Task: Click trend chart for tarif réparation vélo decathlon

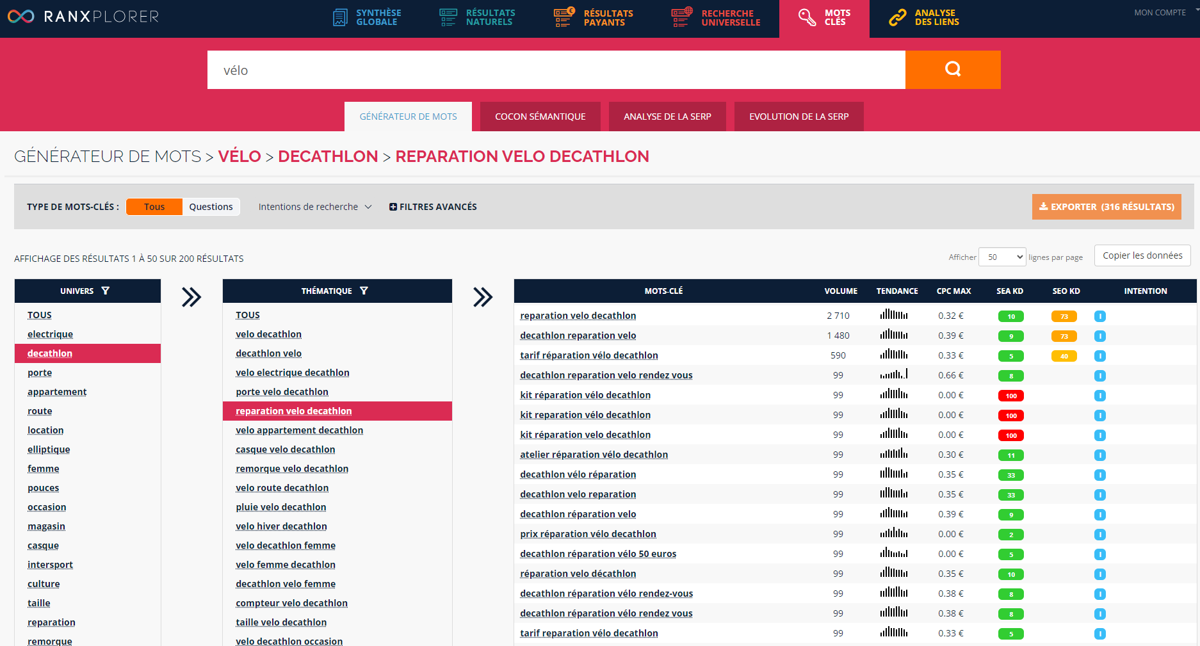Action: [894, 354]
